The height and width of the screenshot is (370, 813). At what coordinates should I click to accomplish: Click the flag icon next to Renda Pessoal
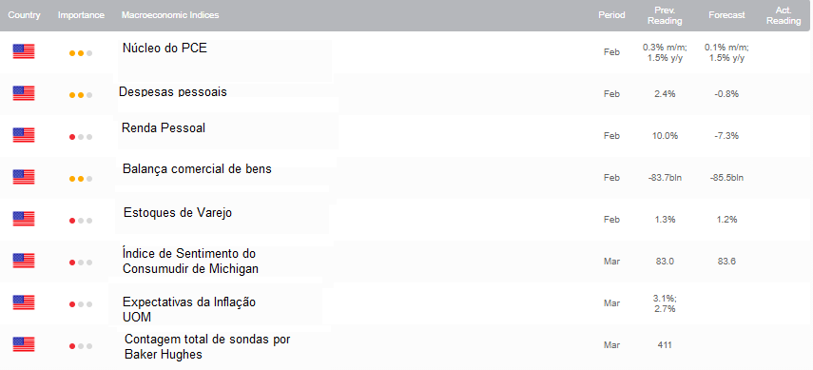coord(24,135)
